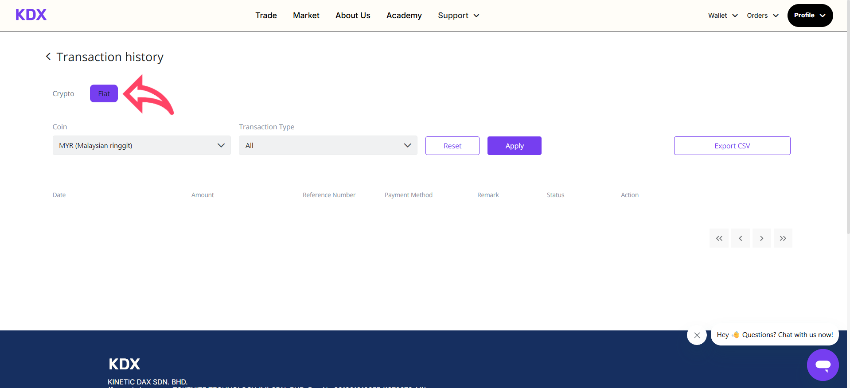Screen dimensions: 850x388
Task: Open the Profile dropdown button
Action: pos(810,16)
